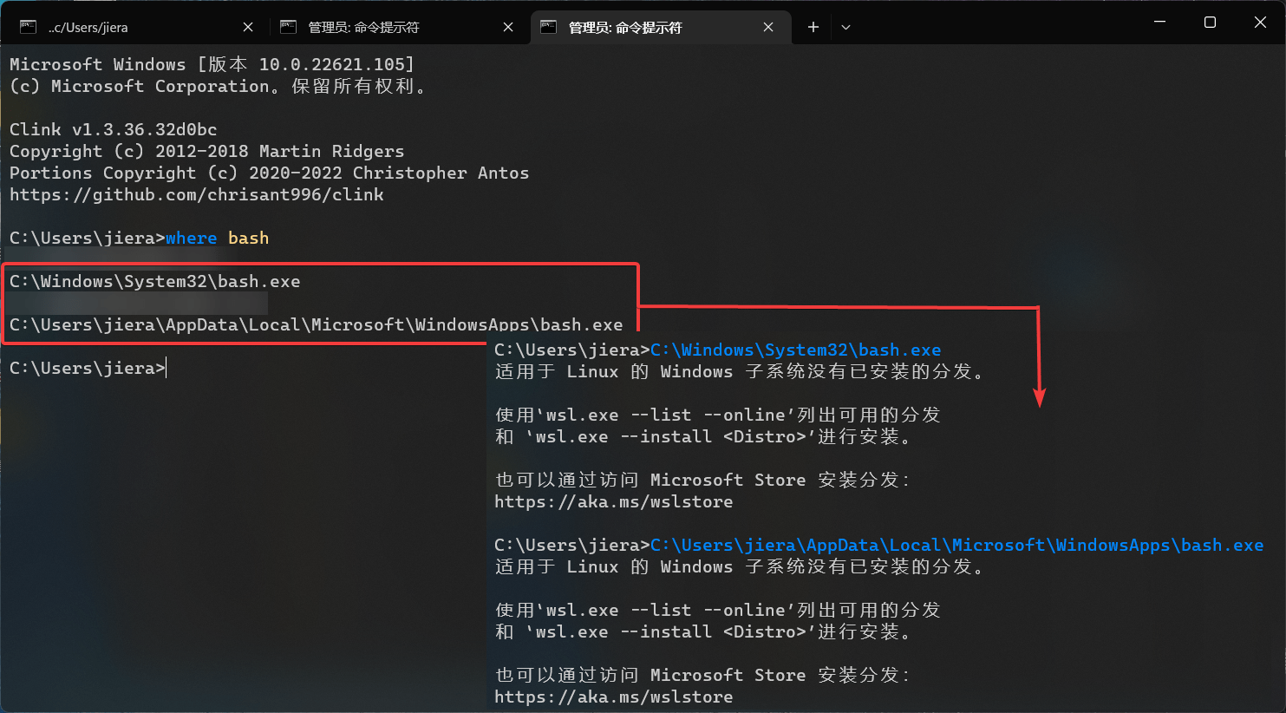
Task: Switch to the ..c/Users/jiera tab
Action: pyautogui.click(x=139, y=27)
